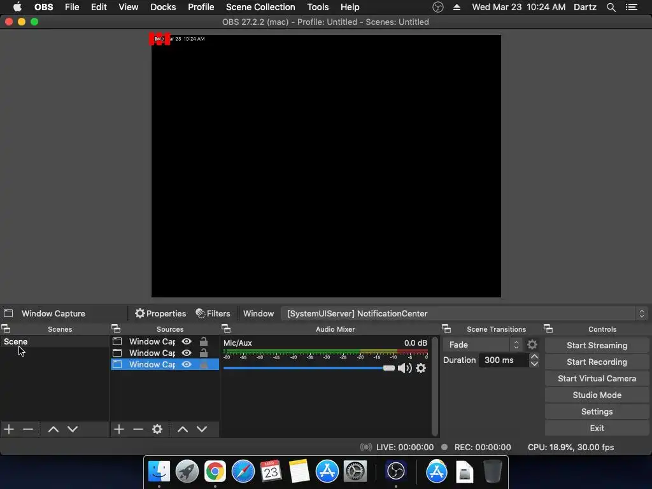Undock the Audio Mixer panel with its float icon
652x489 pixels.
(x=226, y=329)
